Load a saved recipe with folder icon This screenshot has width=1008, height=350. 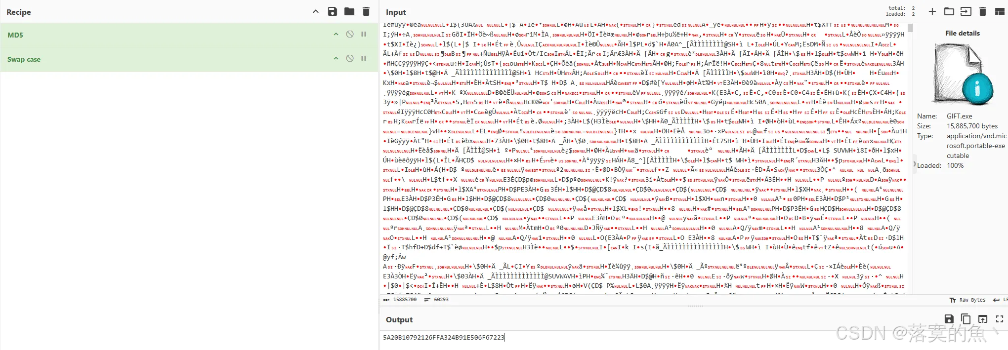point(349,11)
